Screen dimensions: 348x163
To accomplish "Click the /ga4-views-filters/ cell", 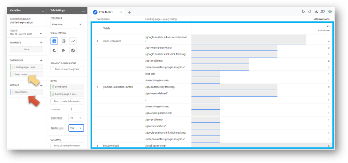I will pos(155,126).
